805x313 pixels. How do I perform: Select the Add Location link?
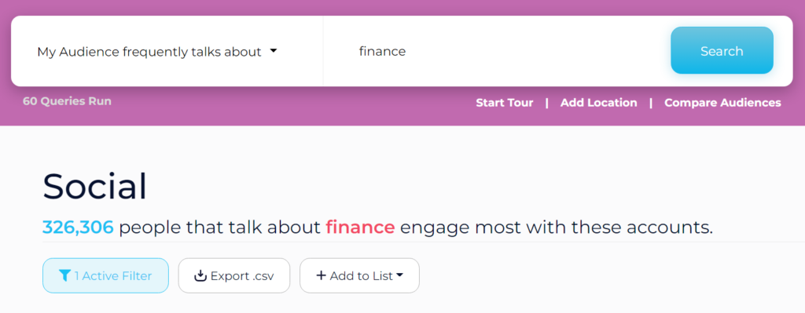pyautogui.click(x=598, y=103)
